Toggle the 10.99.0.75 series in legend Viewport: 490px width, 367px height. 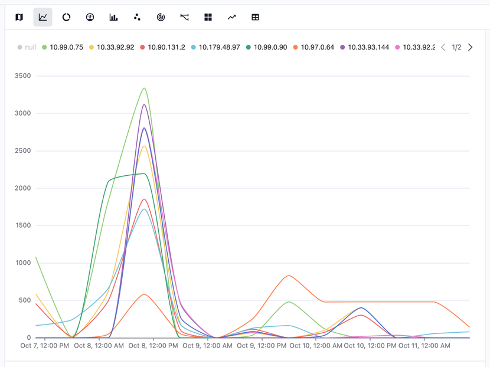pyautogui.click(x=66, y=47)
